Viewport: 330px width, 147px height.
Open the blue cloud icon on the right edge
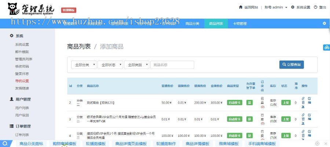pos(327,47)
